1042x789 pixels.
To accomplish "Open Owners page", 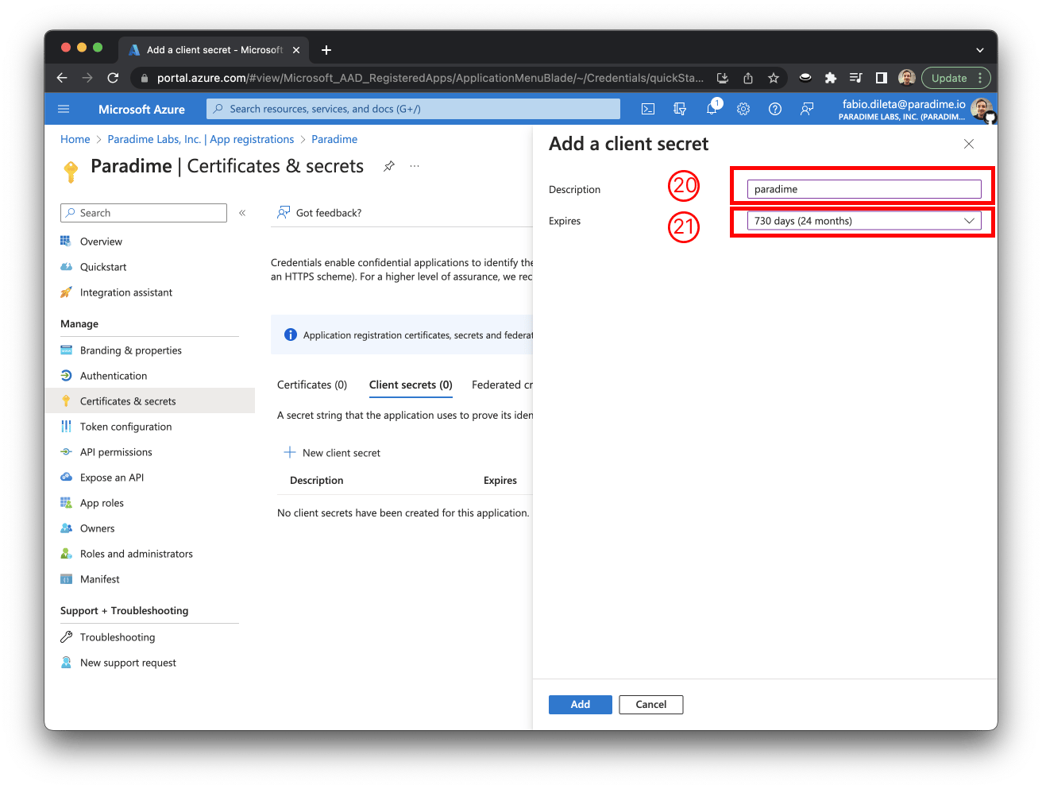I will pos(97,528).
